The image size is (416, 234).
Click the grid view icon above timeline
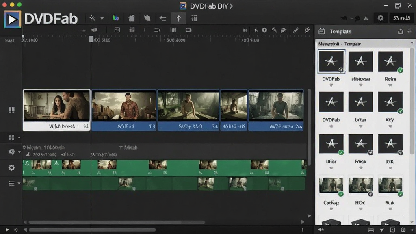pos(132,30)
